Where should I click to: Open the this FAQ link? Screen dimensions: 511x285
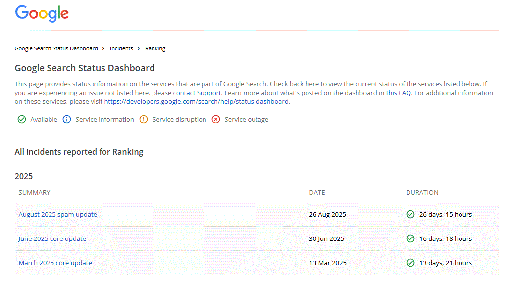click(x=398, y=93)
